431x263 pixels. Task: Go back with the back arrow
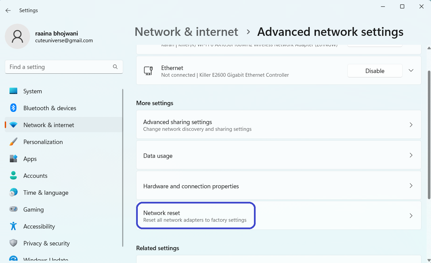(x=8, y=10)
